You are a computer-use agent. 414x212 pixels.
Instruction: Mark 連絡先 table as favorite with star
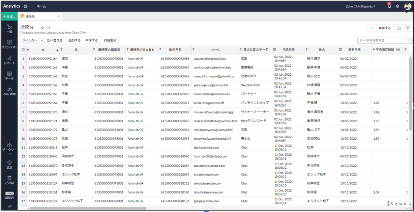[42, 27]
